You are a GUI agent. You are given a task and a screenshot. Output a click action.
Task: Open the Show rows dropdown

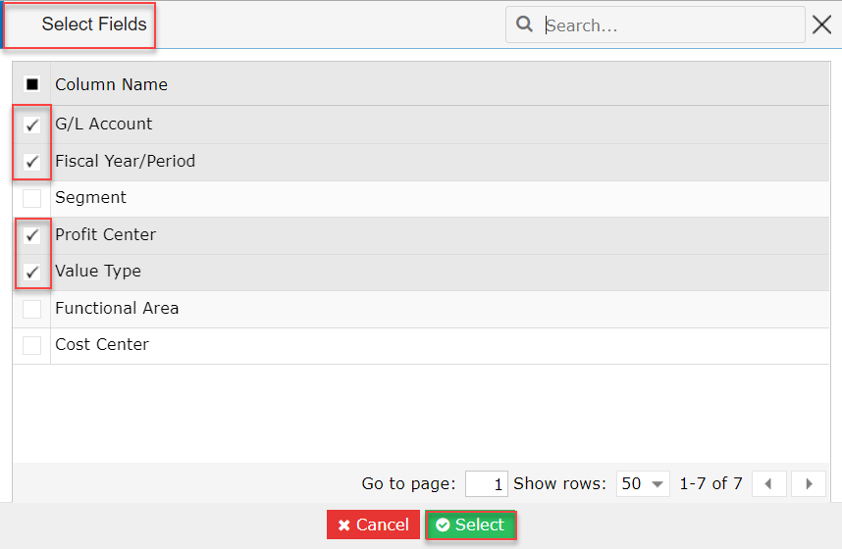643,483
